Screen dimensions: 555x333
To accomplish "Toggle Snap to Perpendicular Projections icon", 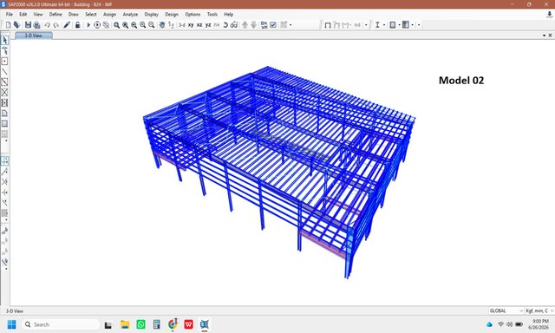I will click(x=4, y=193).
